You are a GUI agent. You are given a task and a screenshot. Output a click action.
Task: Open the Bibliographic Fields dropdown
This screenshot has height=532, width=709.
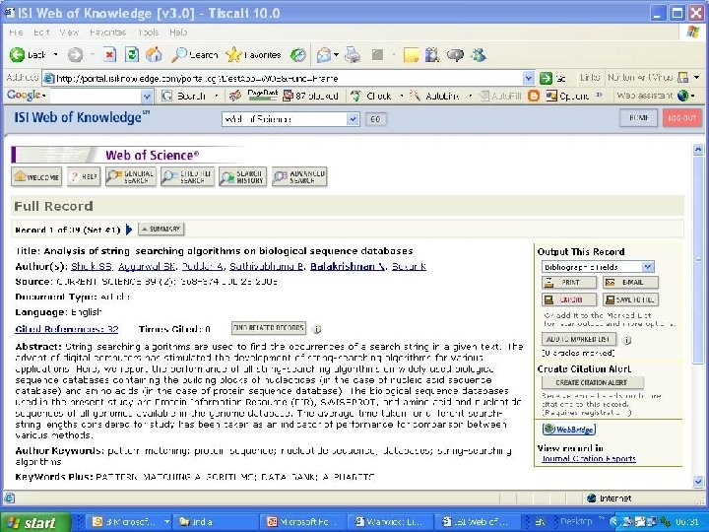648,266
